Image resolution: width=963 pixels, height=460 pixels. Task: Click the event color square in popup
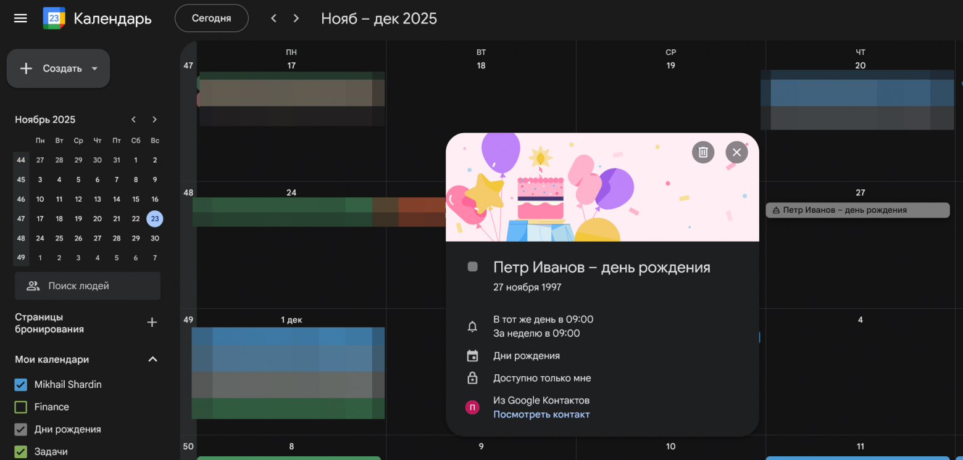tap(473, 267)
